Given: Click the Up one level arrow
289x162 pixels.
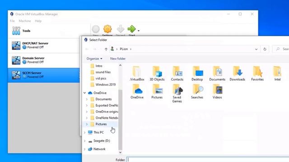Looking at the screenshot, I should tap(106, 49).
